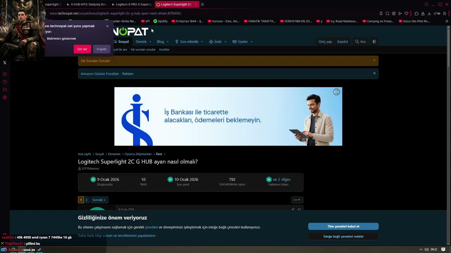
Task: Open the browser extensions cube icon
Action: pyautogui.click(x=416, y=13)
